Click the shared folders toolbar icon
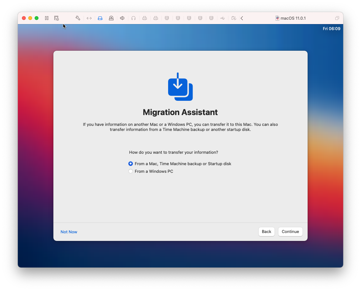The image size is (361, 291). (234, 18)
